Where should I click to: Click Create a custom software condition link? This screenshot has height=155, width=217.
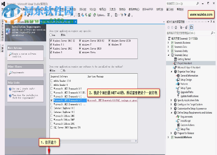coord(24,55)
